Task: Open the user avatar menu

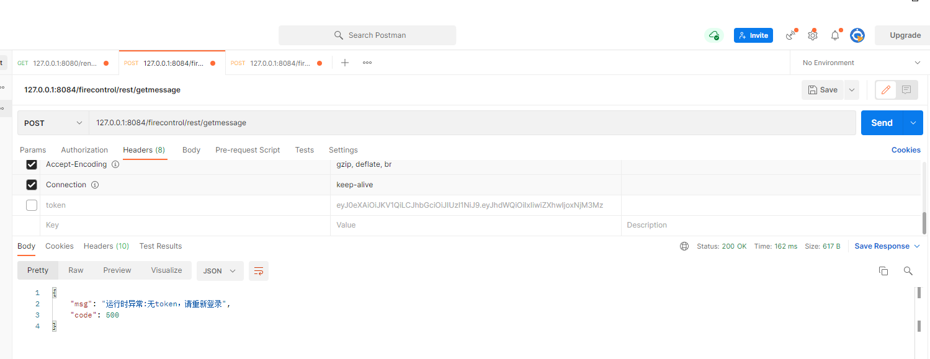Action: tap(857, 35)
